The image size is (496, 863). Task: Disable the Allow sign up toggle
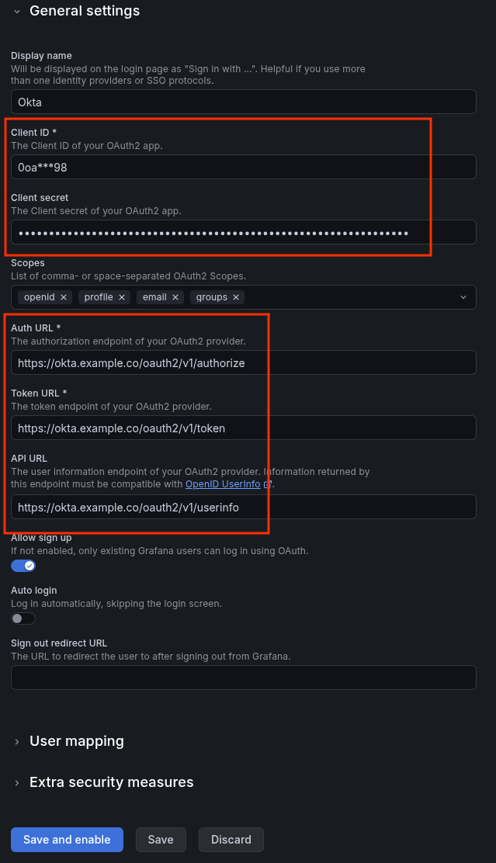pos(23,565)
